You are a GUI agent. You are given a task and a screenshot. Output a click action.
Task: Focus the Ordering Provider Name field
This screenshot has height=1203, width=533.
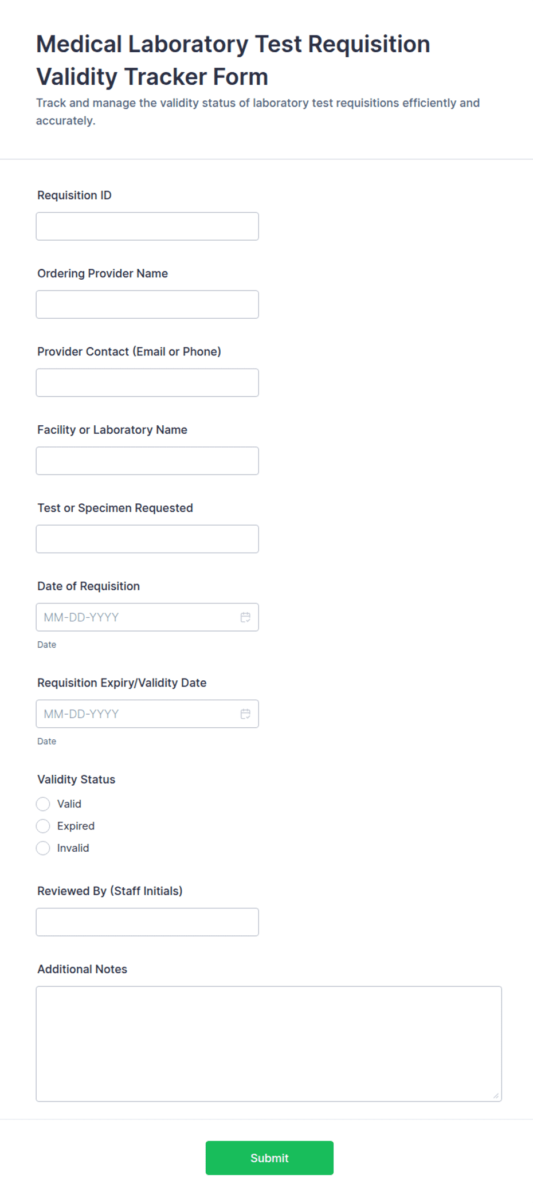(x=147, y=304)
